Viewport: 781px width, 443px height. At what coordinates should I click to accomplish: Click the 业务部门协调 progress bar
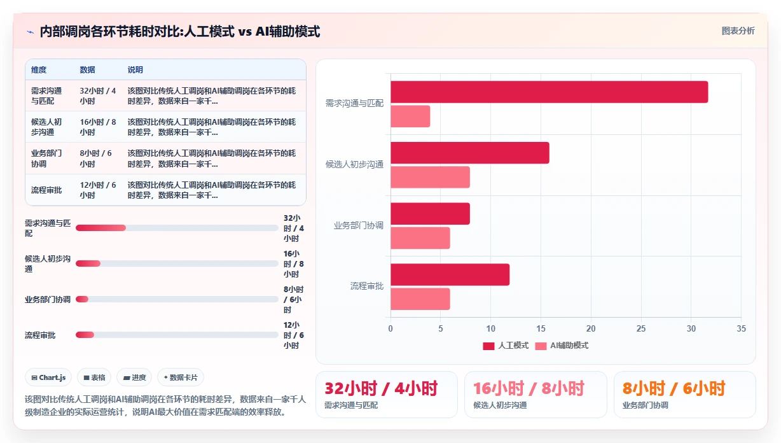[x=177, y=299]
